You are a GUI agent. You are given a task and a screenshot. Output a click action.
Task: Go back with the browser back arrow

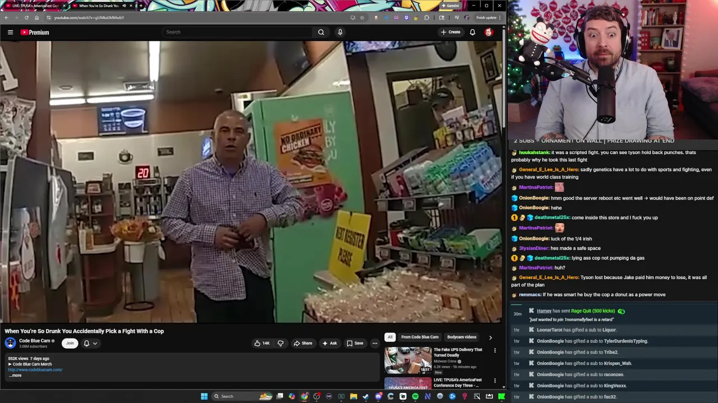click(x=6, y=17)
